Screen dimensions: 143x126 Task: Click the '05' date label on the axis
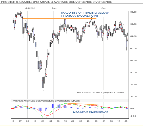coord(81,121)
